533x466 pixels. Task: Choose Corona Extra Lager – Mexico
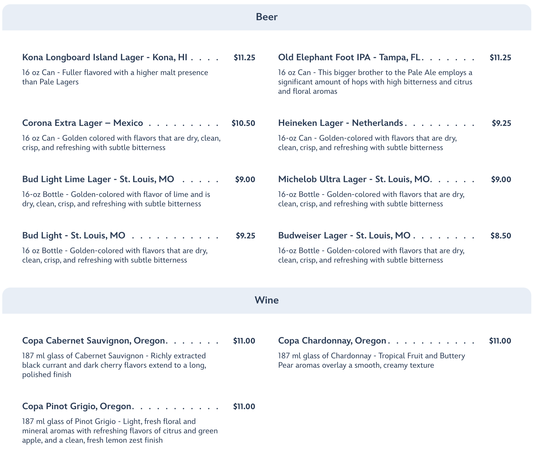82,123
